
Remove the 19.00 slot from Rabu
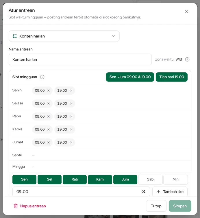[x=71, y=116]
